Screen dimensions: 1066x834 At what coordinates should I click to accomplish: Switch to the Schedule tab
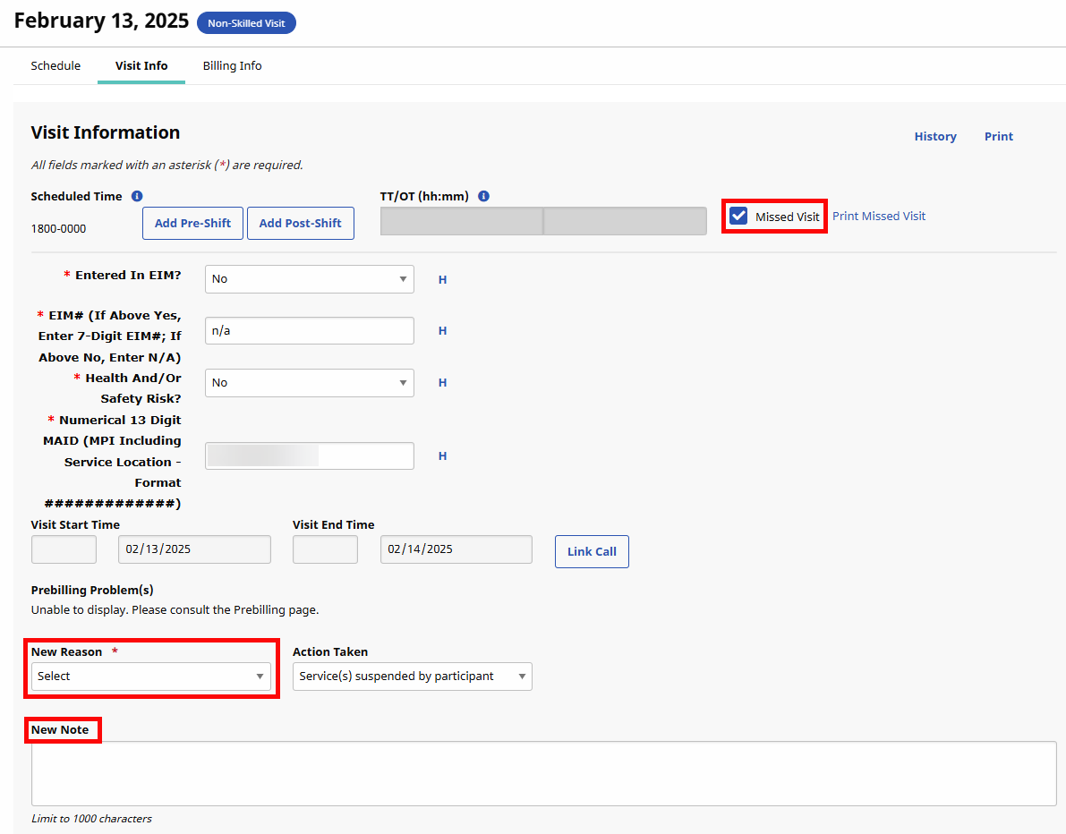coord(55,65)
